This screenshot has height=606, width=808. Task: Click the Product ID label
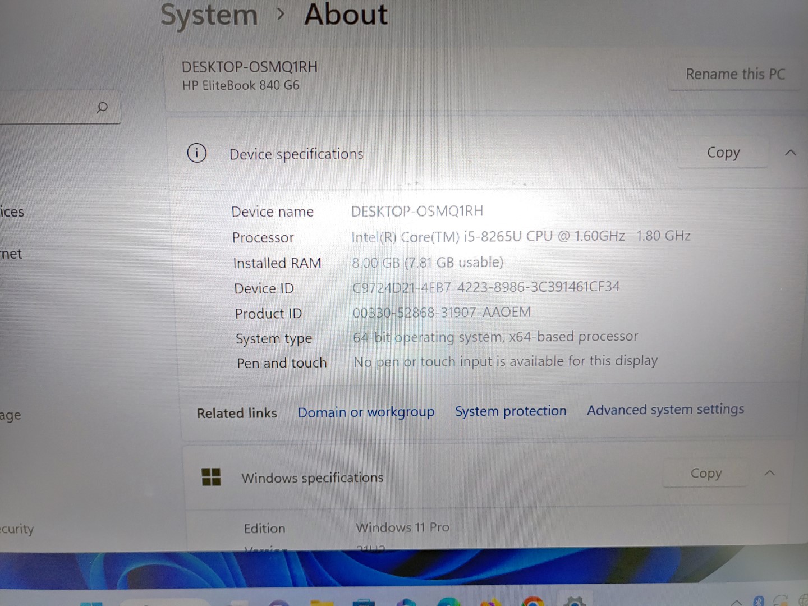pos(268,314)
